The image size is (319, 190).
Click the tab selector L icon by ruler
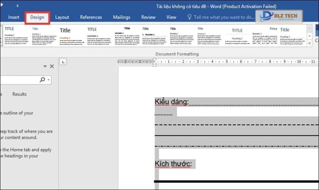63,61
